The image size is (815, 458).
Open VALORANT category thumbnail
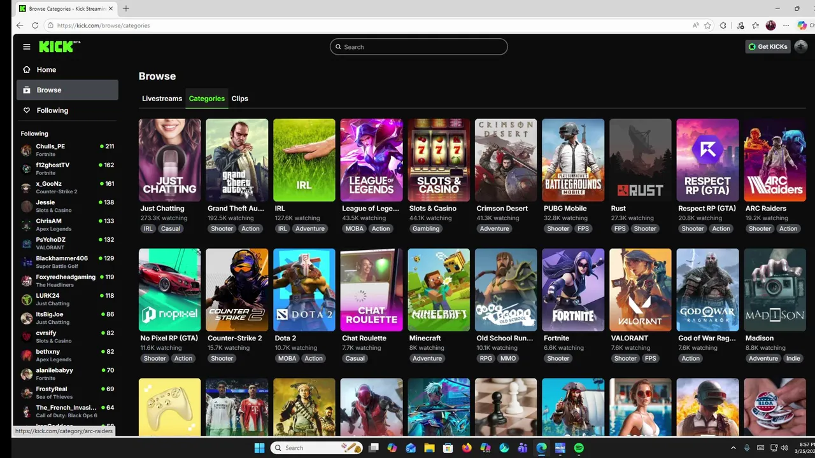pyautogui.click(x=640, y=289)
